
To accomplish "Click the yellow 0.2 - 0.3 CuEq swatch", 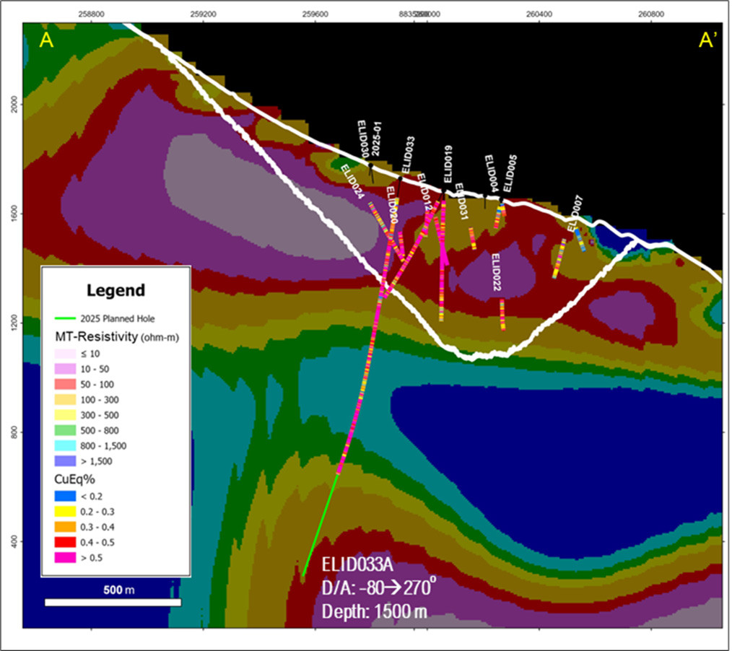I will (x=66, y=512).
